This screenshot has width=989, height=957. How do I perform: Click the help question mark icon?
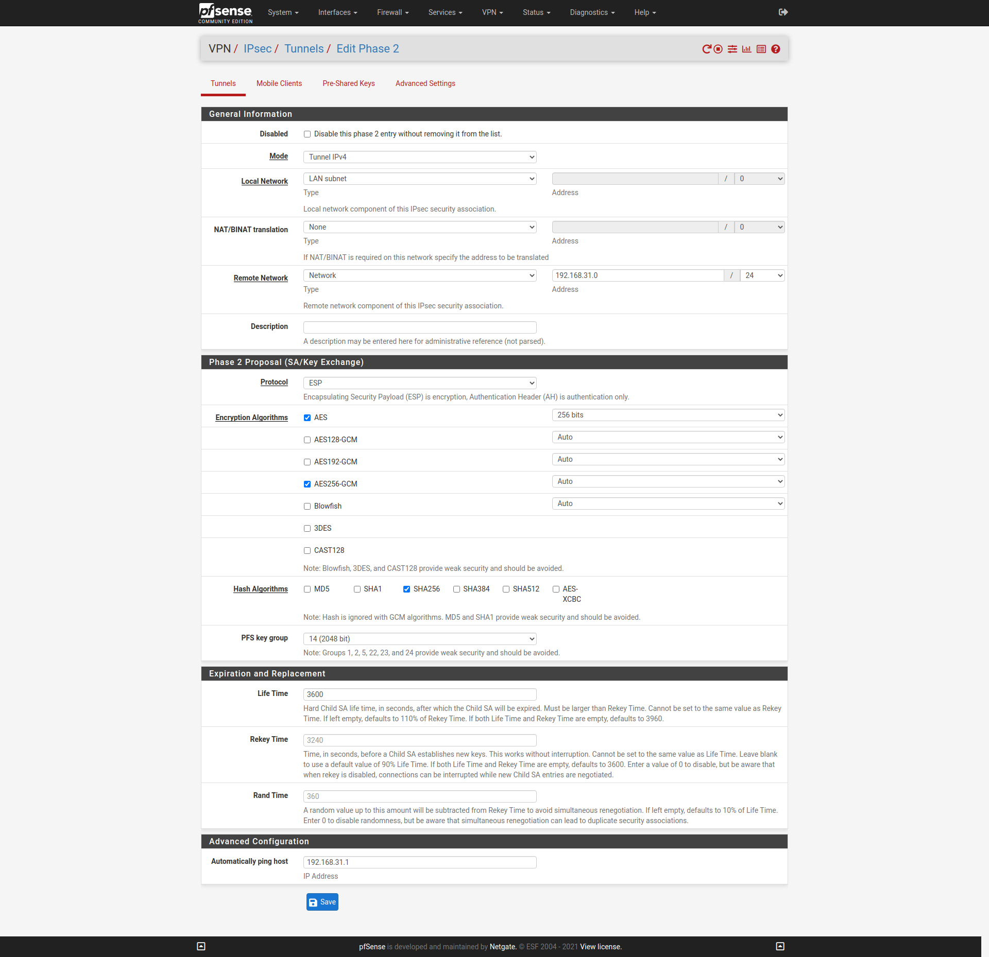[x=775, y=48]
